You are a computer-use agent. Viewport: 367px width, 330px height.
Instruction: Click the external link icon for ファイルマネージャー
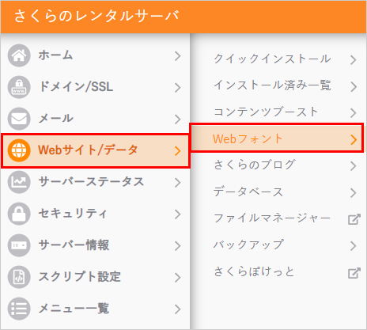coord(354,219)
